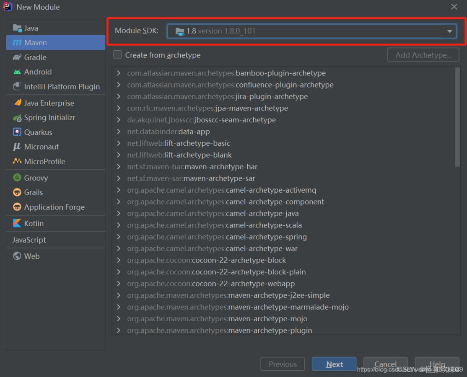Expand maven-archetype-j2ee-simple node
Image resolution: width=467 pixels, height=377 pixels.
pyautogui.click(x=119, y=295)
